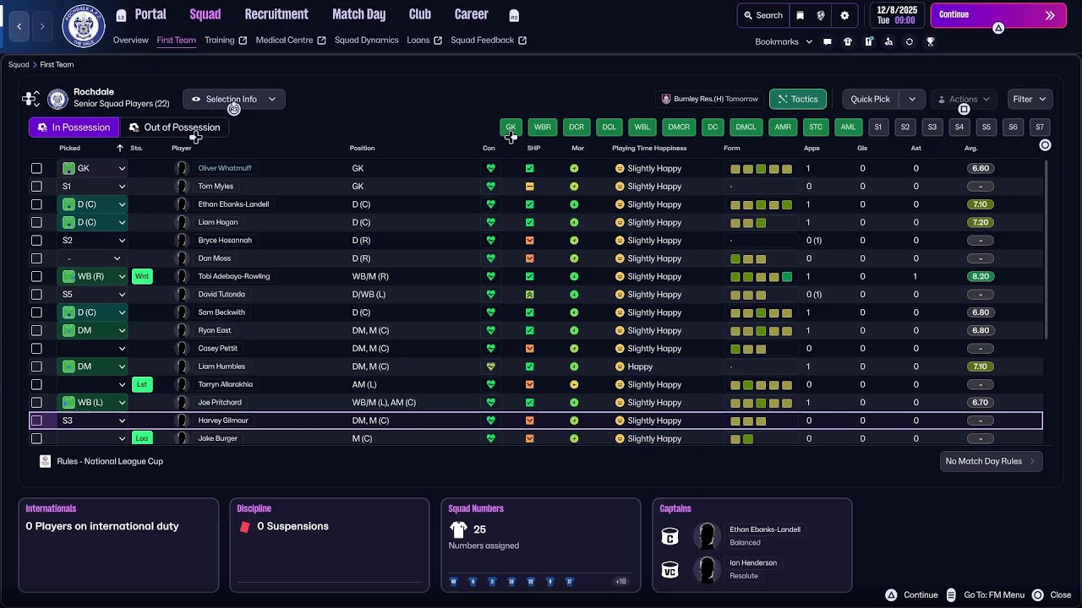Viewport: 1082px width, 608px height.
Task: Open the Club menu
Action: [420, 14]
